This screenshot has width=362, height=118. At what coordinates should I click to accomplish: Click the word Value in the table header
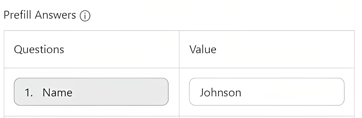203,49
